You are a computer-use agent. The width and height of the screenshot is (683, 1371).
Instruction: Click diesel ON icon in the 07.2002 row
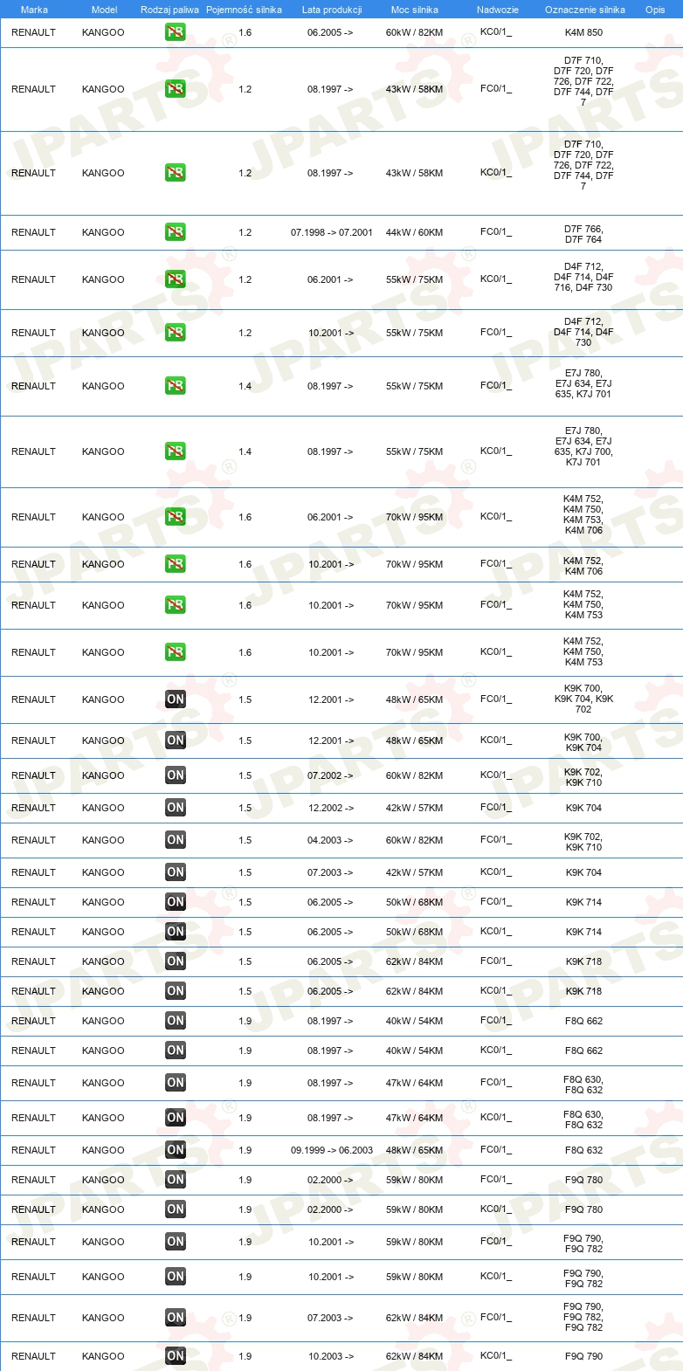(176, 775)
